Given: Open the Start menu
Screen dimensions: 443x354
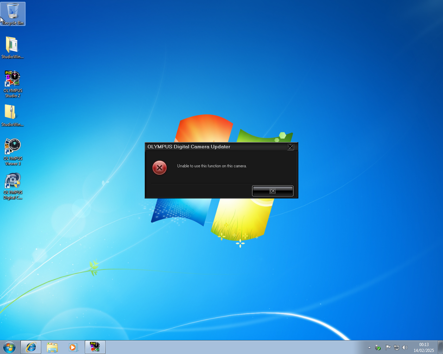Looking at the screenshot, I should [x=8, y=347].
